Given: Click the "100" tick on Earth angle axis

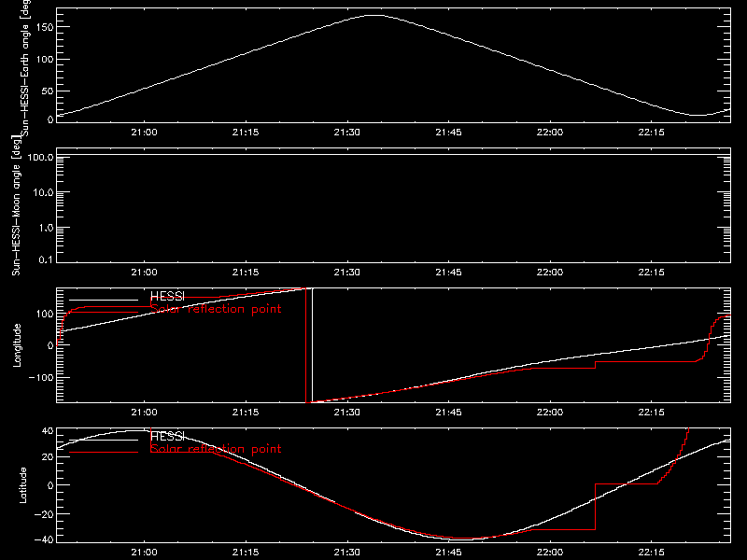Looking at the screenshot, I should (x=45, y=59).
